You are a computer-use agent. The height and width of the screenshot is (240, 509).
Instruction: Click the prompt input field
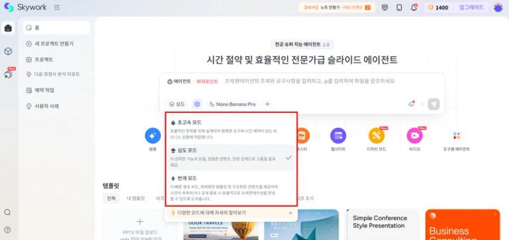[x=310, y=81]
